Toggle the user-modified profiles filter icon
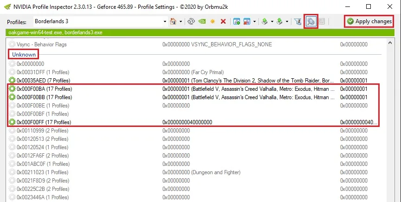 pos(298,21)
